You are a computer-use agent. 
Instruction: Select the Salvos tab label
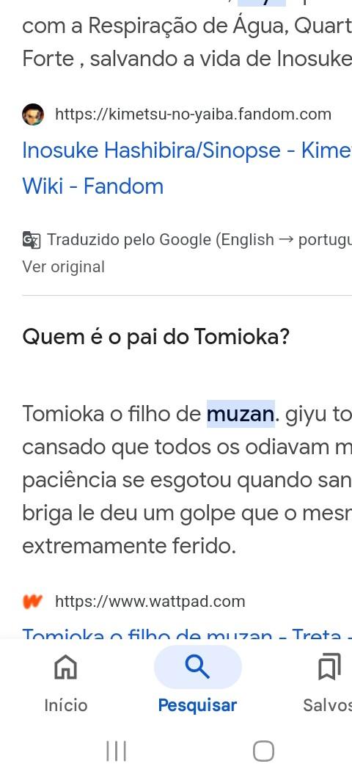click(328, 705)
